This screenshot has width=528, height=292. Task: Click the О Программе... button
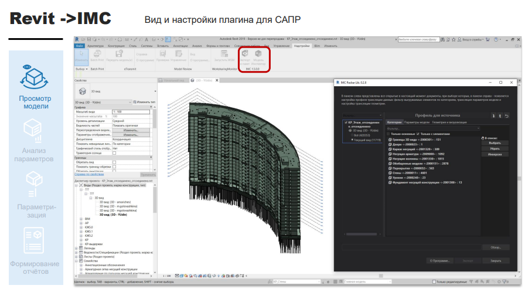(440, 261)
